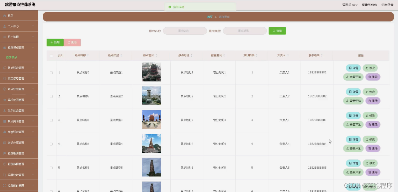This screenshot has width=398, height=192.
Task: Expand the 娱乐预定管理 sidebar chevron
Action: [x=33, y=111]
